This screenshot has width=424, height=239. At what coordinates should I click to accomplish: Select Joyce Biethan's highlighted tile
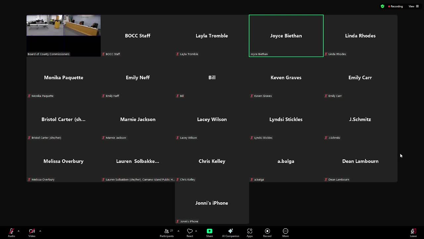click(286, 36)
